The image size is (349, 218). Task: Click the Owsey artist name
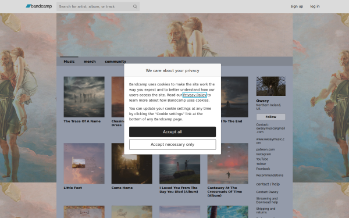coord(262,101)
